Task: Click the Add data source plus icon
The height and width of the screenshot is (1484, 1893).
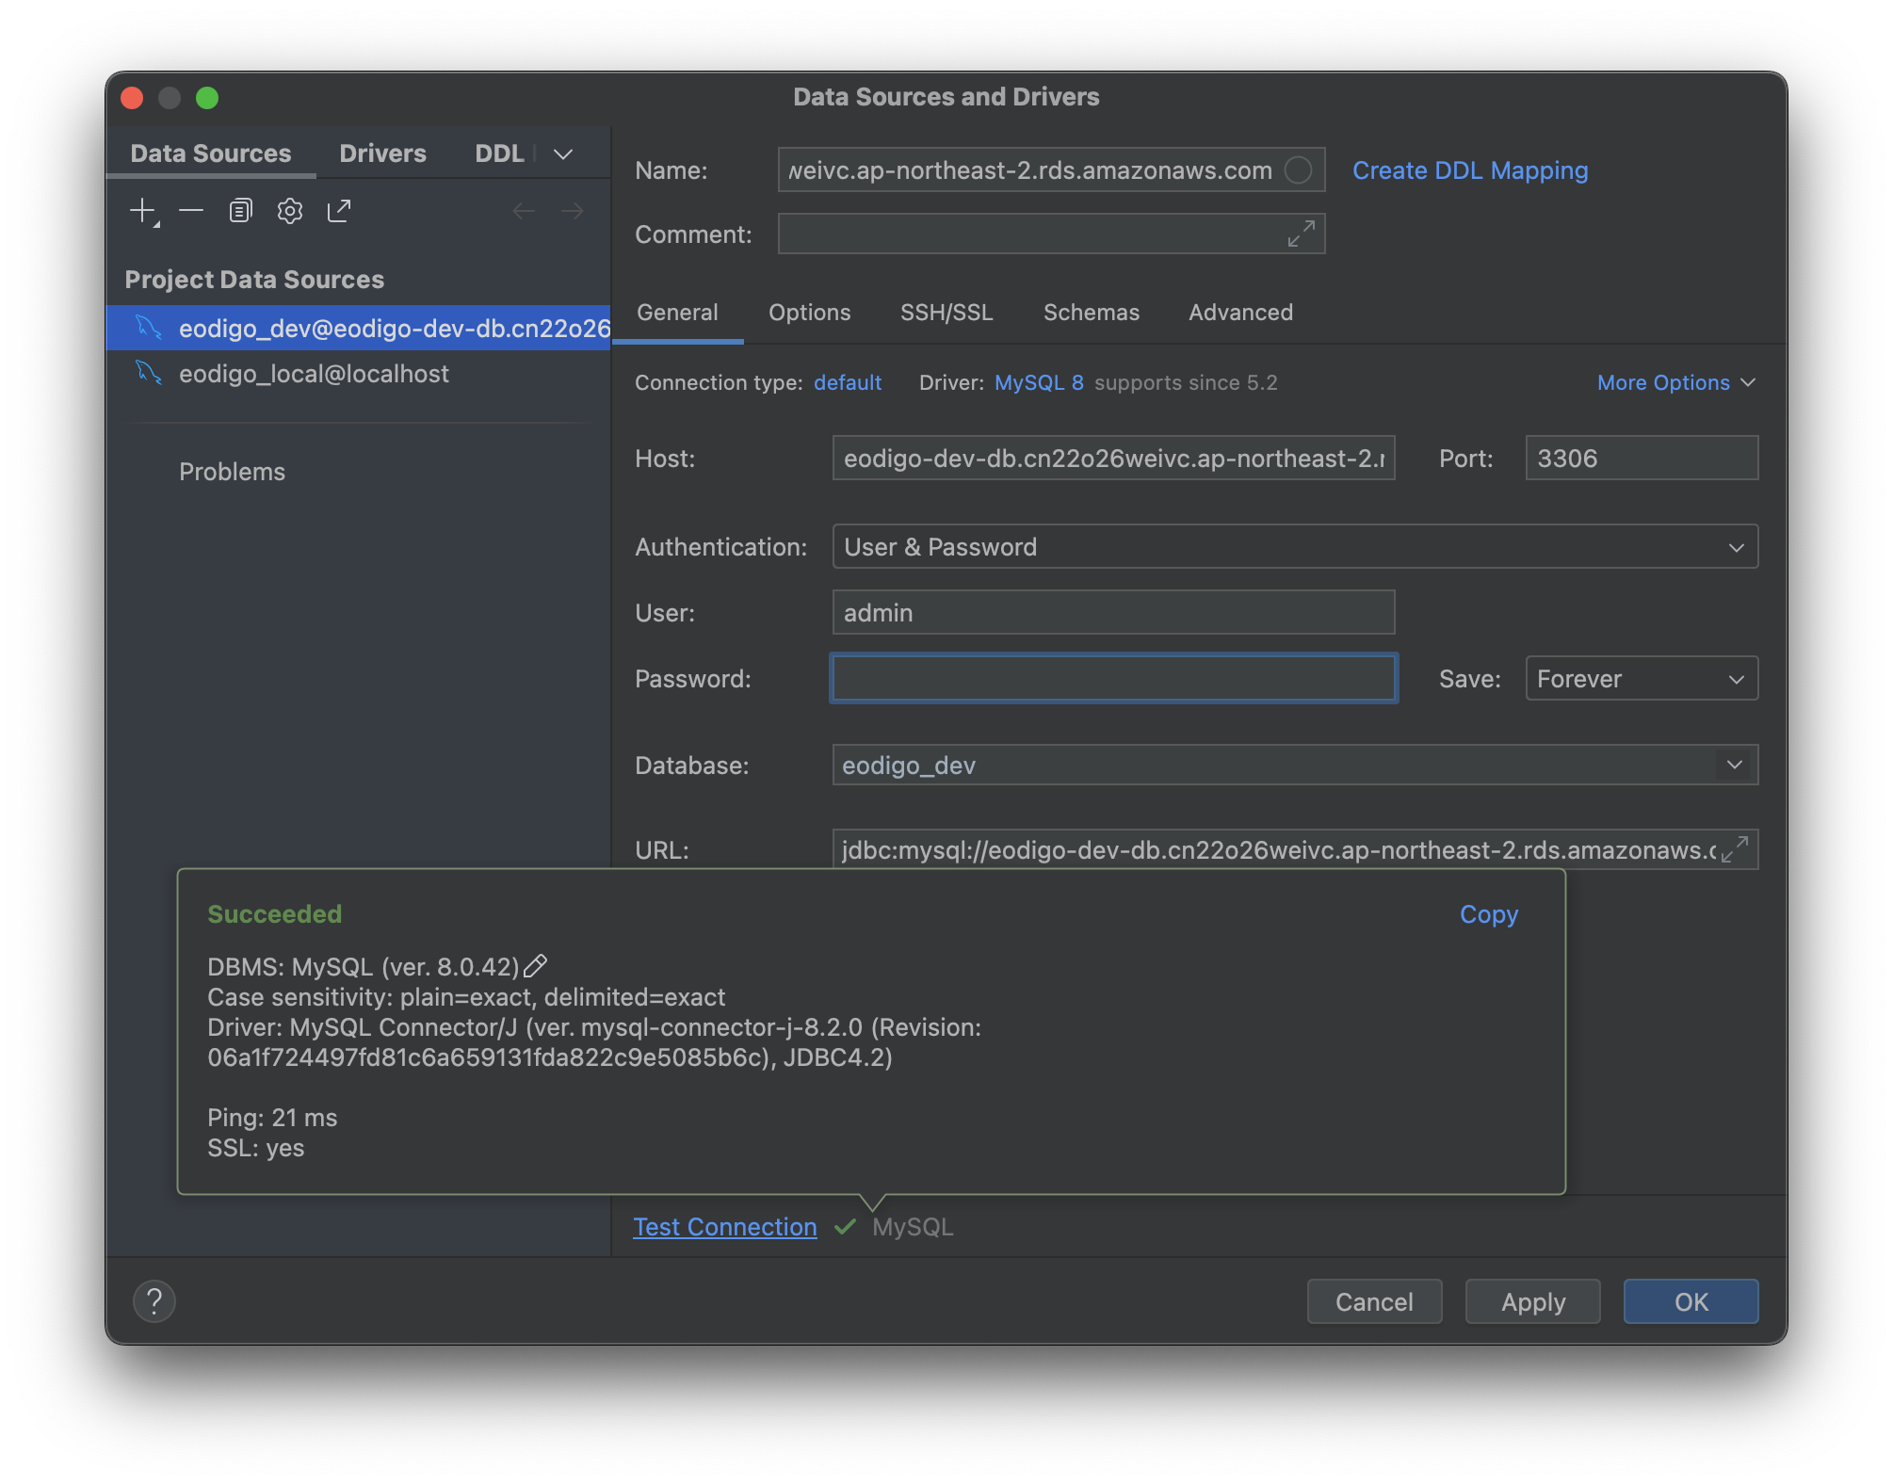Action: [142, 211]
